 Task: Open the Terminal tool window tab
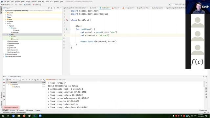coord(30,110)
